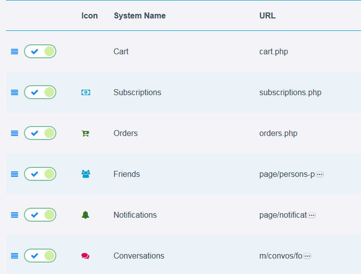Open the Orders system name entry

(126, 133)
